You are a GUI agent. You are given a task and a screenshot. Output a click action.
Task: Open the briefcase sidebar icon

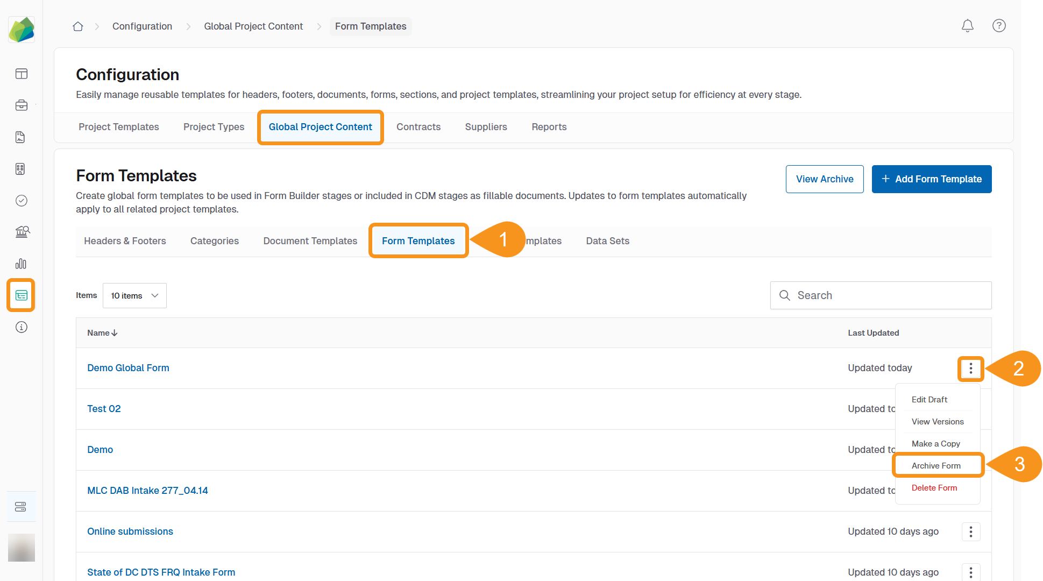point(22,105)
